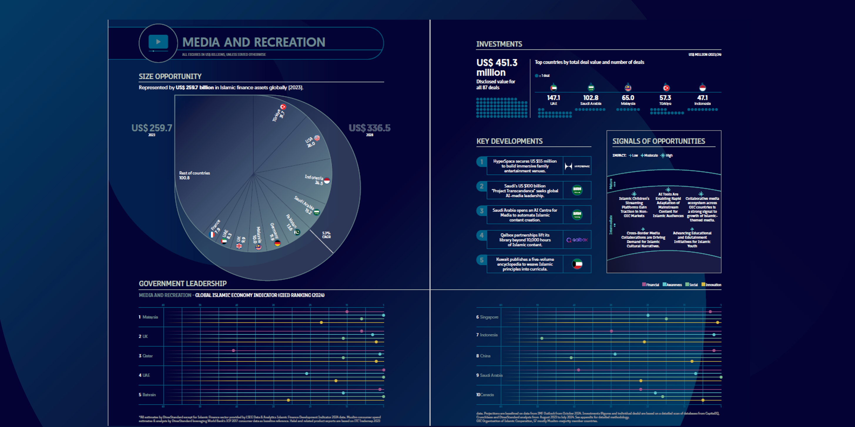Select the Moderate impact legend marker
This screenshot has width=855, height=427.
click(642, 156)
